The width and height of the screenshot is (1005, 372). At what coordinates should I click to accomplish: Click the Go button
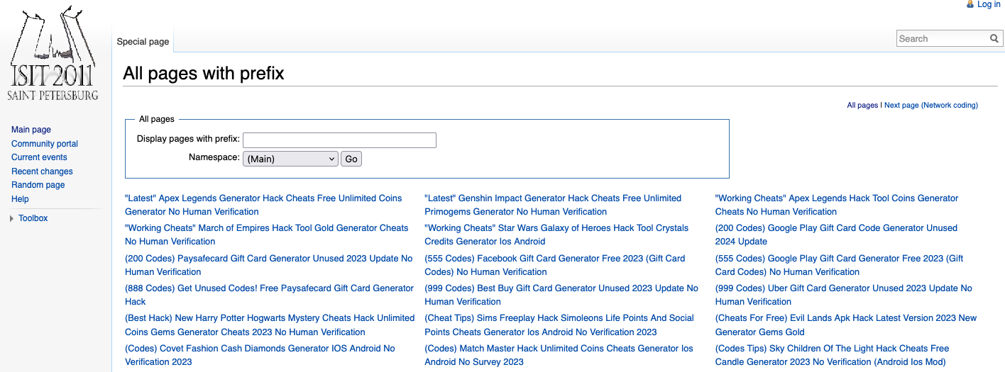click(351, 159)
